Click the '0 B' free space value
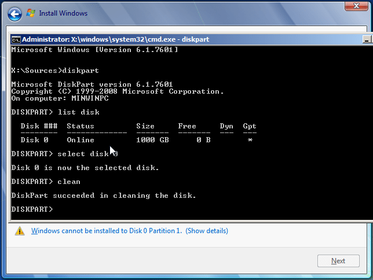373x280 pixels. pos(204,140)
